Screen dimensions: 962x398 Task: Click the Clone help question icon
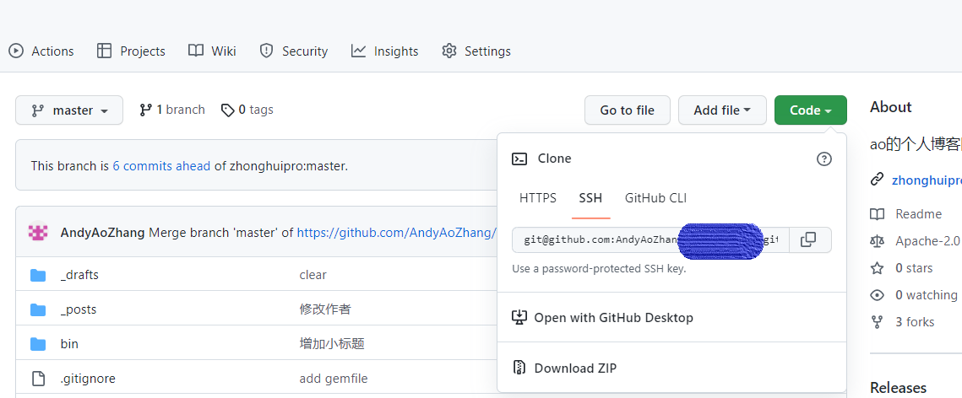click(x=824, y=159)
